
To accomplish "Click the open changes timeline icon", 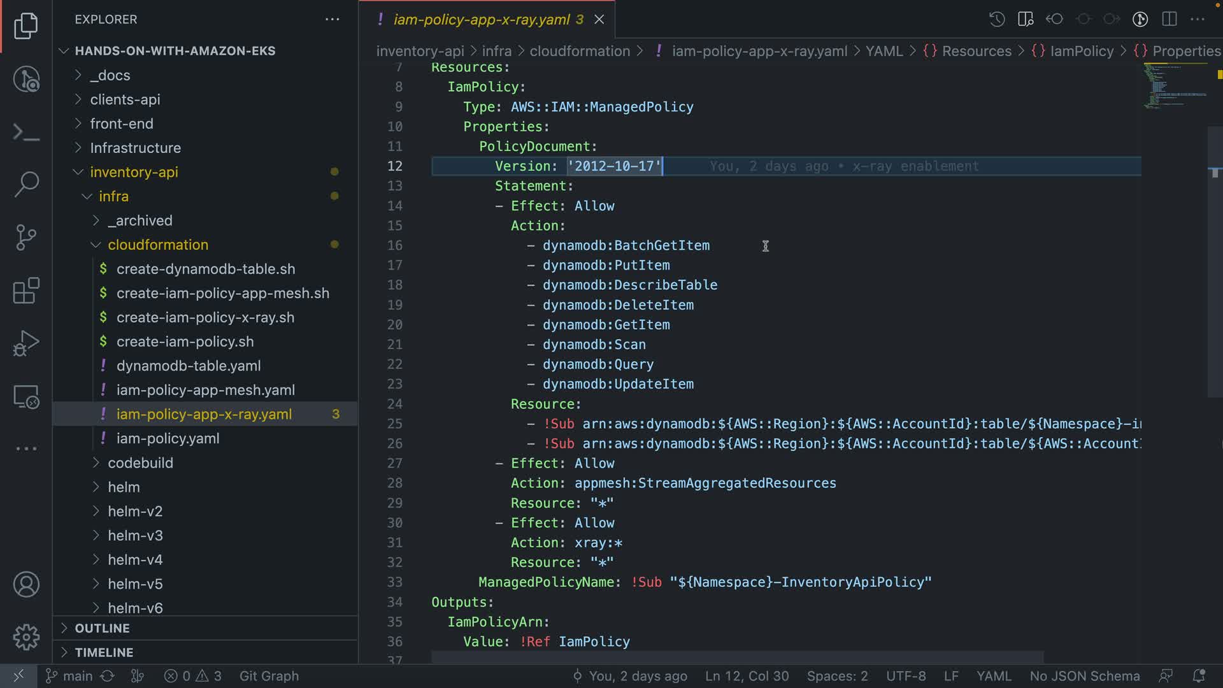I will (997, 19).
